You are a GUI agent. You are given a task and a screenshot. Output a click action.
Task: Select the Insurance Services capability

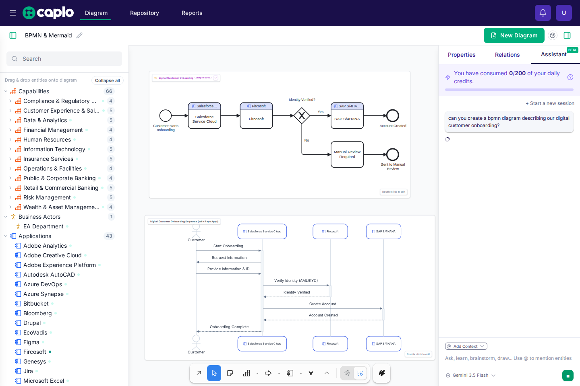click(x=48, y=159)
